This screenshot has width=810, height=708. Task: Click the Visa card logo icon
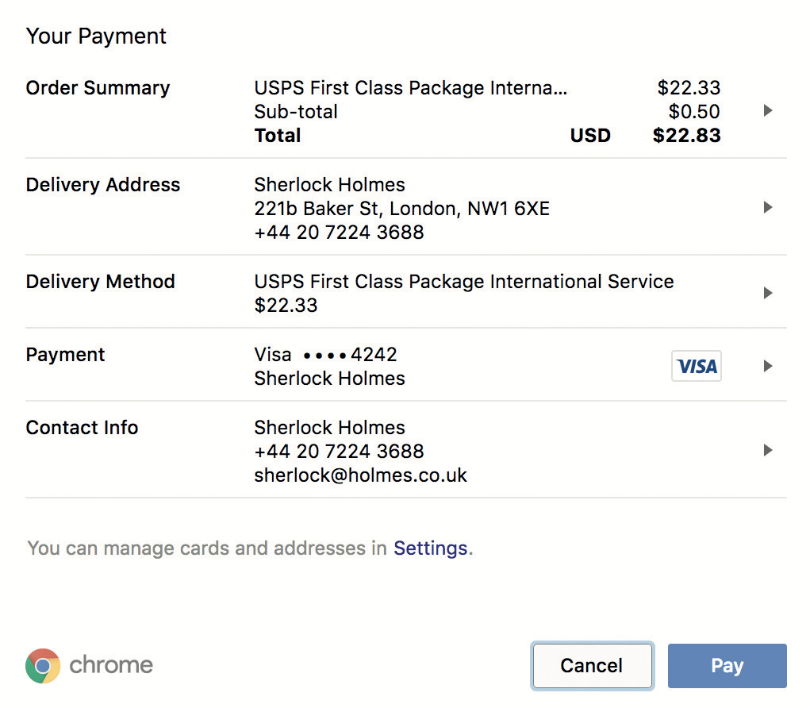coord(696,366)
